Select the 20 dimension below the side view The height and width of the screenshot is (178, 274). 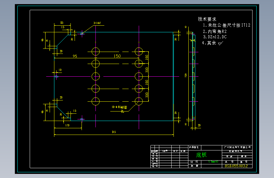tap(199, 125)
